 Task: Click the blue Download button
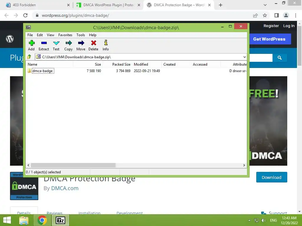point(272,177)
